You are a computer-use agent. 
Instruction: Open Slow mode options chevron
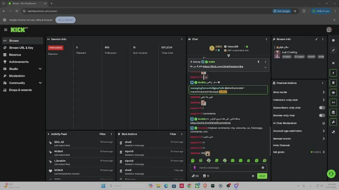coord(324,92)
